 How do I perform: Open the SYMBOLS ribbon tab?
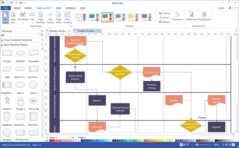(71, 8)
